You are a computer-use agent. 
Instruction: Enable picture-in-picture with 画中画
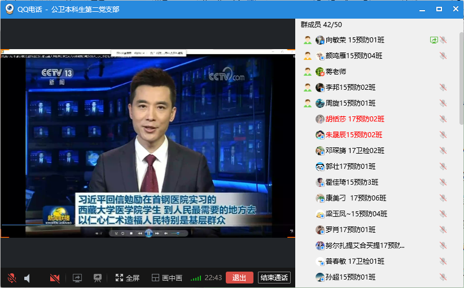click(x=167, y=278)
